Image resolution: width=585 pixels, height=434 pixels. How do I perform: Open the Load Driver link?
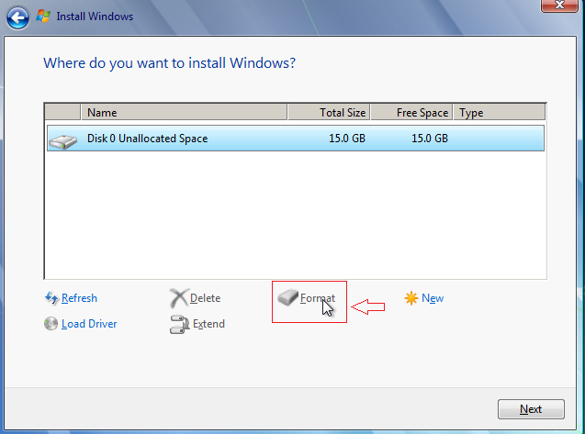tap(89, 324)
